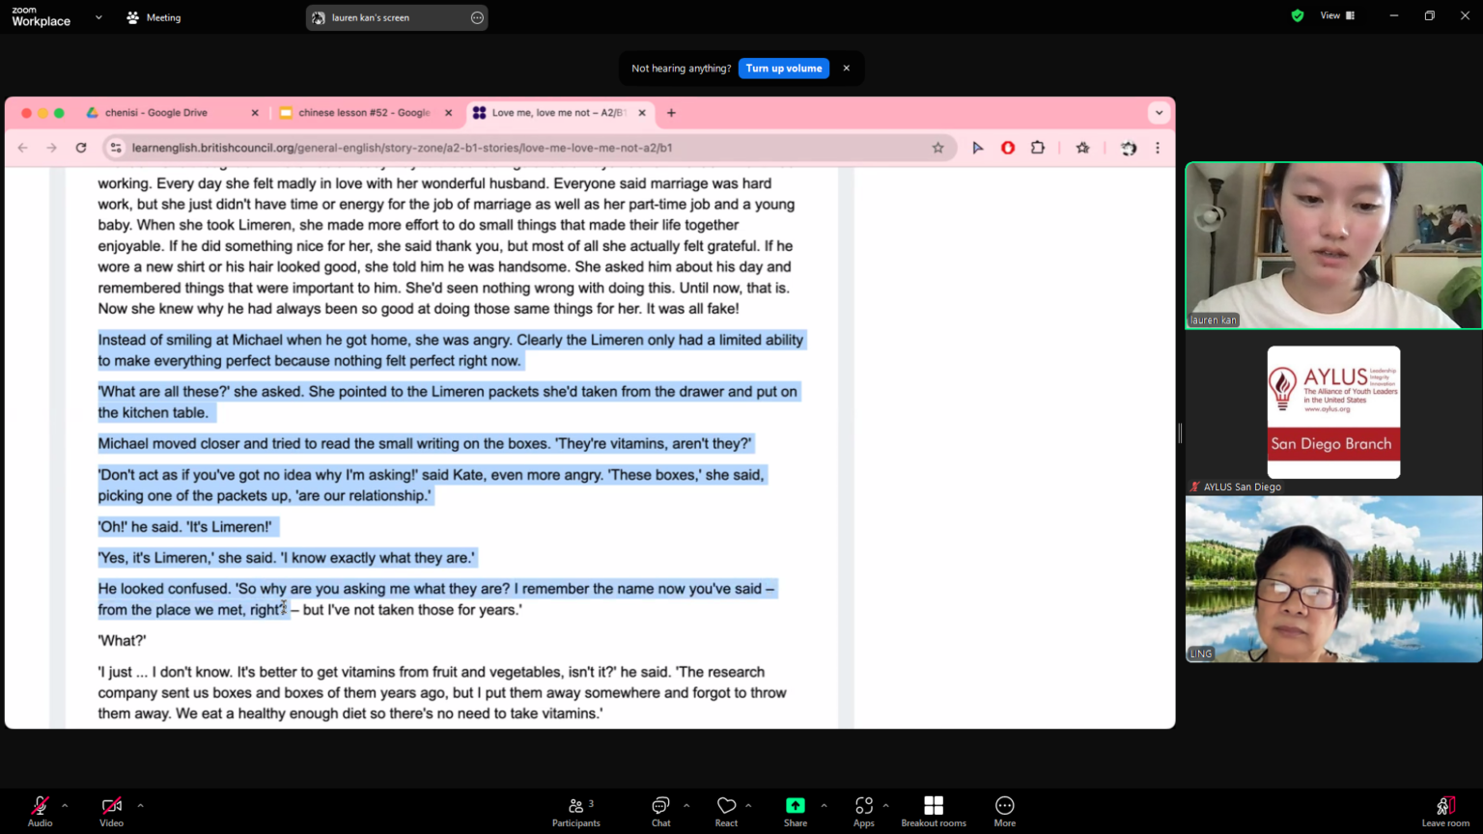Open the View layout menu

[1337, 15]
